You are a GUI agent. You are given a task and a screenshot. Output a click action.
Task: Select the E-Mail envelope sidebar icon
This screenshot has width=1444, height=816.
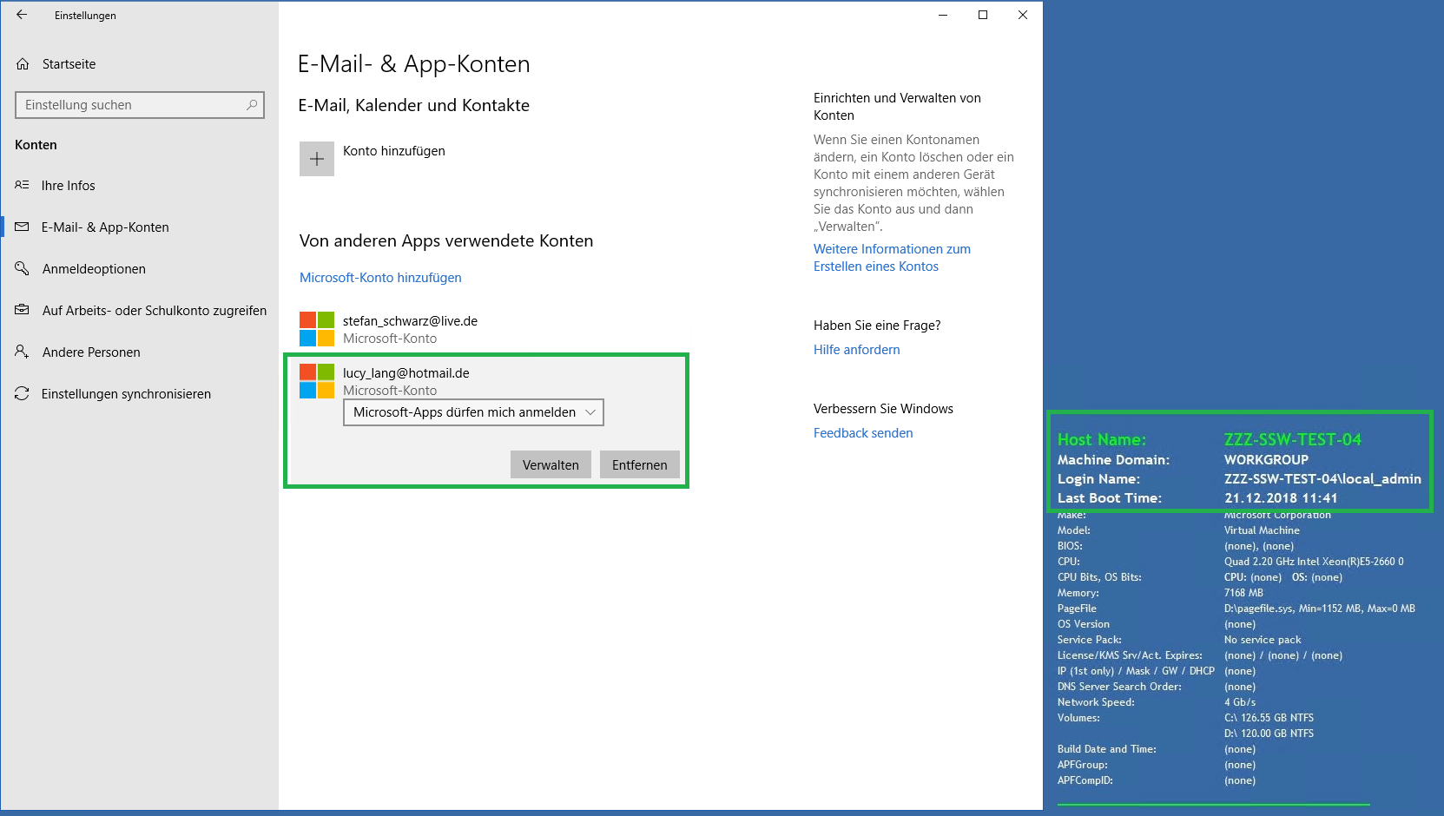tap(22, 227)
